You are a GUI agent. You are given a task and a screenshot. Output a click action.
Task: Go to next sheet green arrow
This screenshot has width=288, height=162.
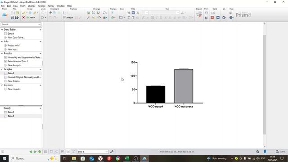click(35, 152)
